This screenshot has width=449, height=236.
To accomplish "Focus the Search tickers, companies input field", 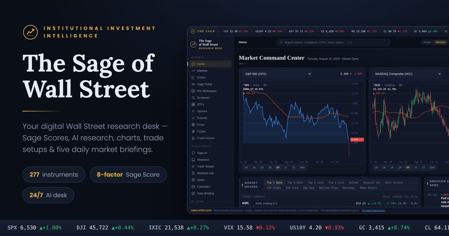I will pyautogui.click(x=333, y=42).
